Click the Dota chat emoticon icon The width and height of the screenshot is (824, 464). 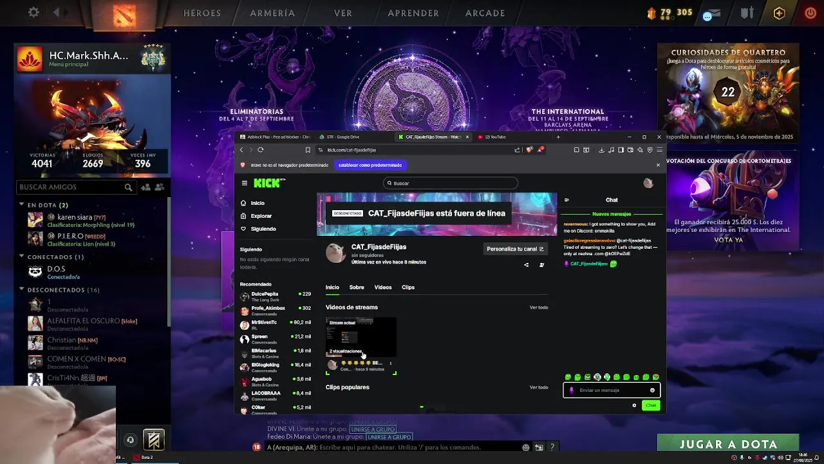click(x=526, y=447)
